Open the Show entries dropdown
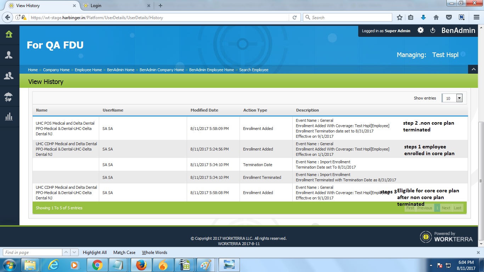Image resolution: width=484 pixels, height=272 pixels. point(452,98)
